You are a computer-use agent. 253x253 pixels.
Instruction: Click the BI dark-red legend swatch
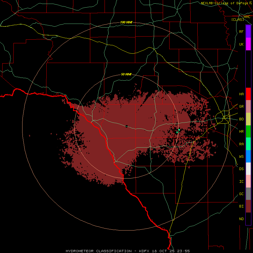(248, 206)
